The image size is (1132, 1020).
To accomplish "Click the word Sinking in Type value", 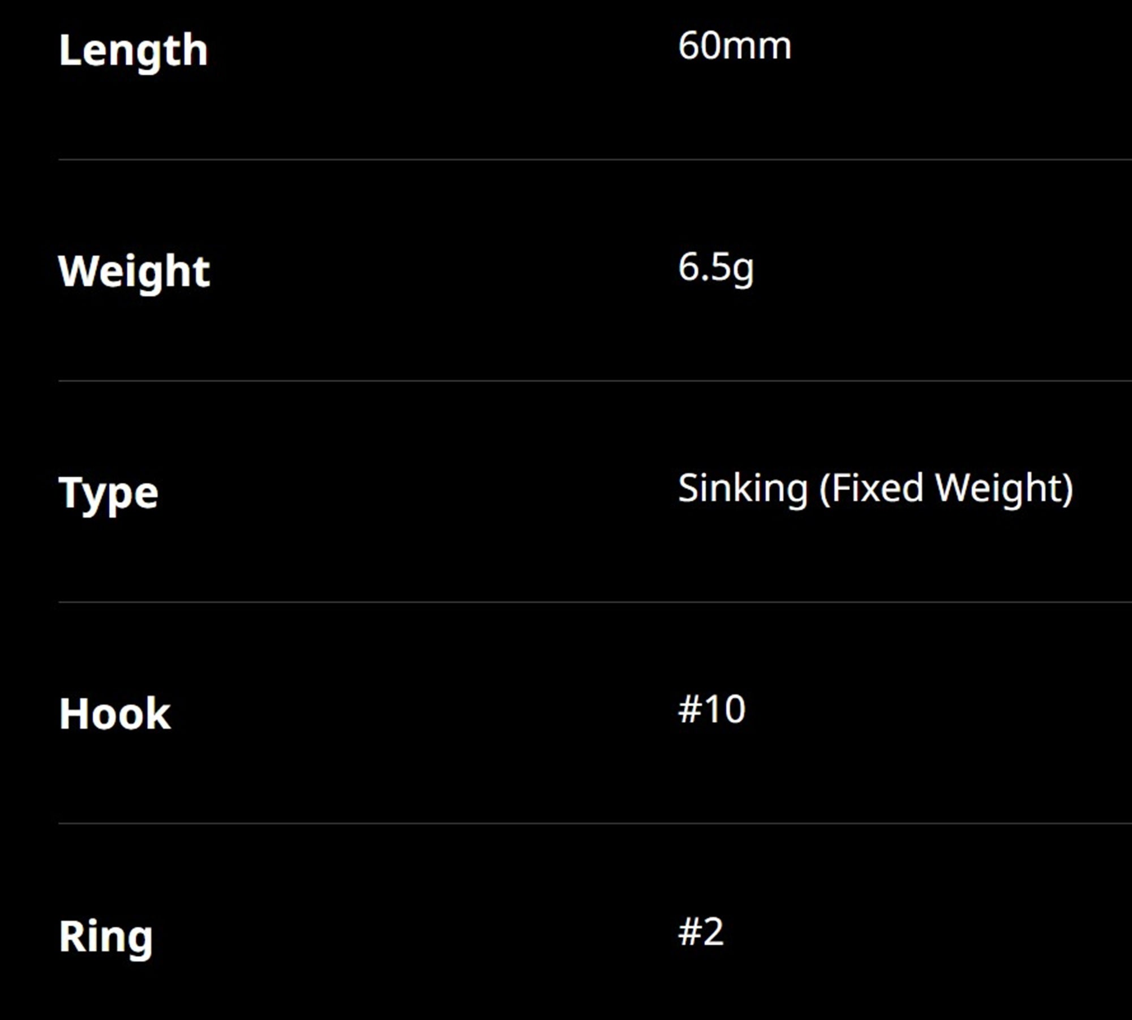I will [x=743, y=490].
